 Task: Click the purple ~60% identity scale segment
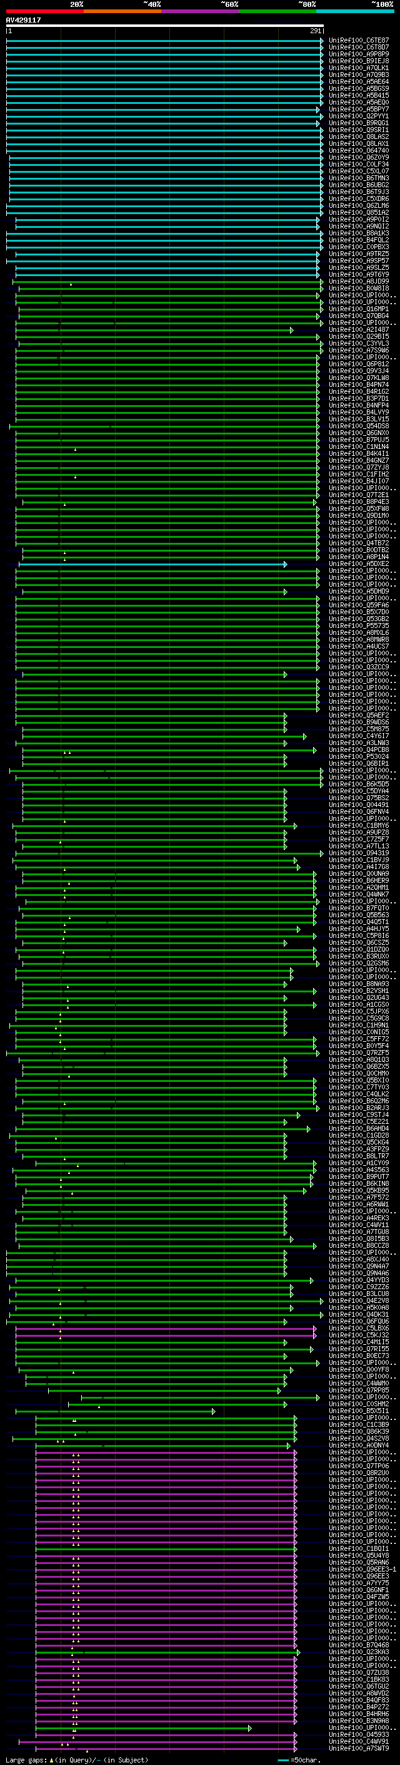point(199,11)
